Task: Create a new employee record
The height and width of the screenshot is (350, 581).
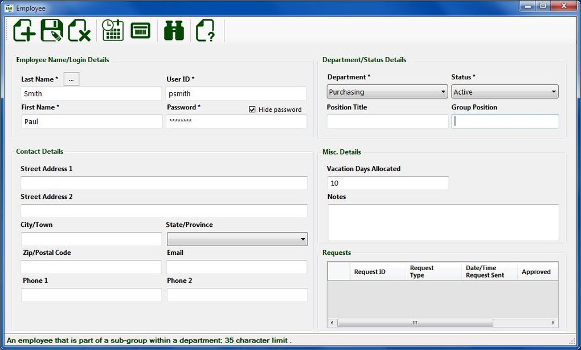Action: pos(23,30)
